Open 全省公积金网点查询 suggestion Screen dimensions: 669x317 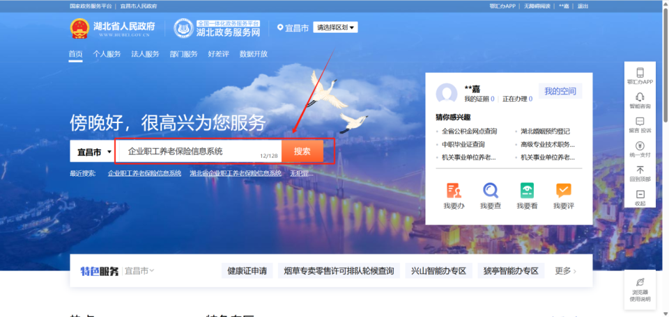pyautogui.click(x=469, y=131)
